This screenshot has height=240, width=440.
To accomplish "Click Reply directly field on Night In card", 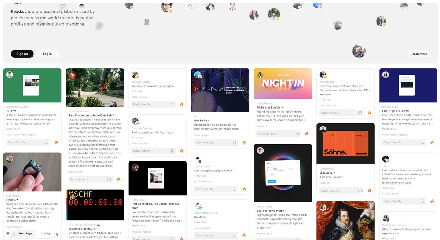I will 279,134.
